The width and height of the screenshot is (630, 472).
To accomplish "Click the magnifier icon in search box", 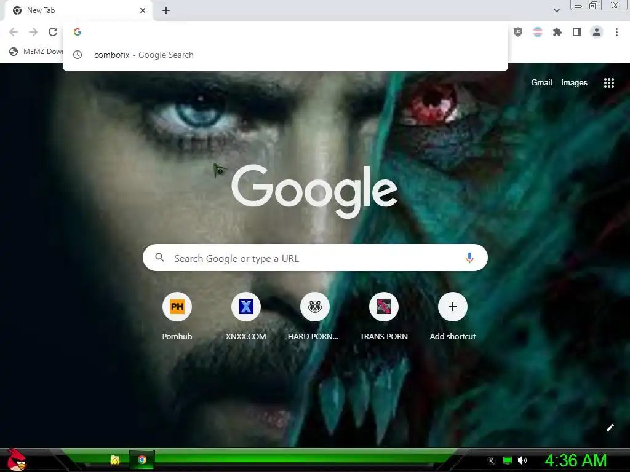I will [x=159, y=258].
